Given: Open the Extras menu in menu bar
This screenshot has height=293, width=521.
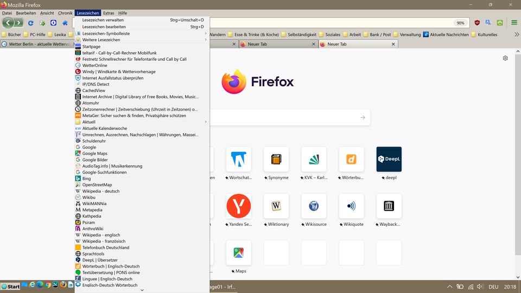Looking at the screenshot, I should click(x=109, y=13).
